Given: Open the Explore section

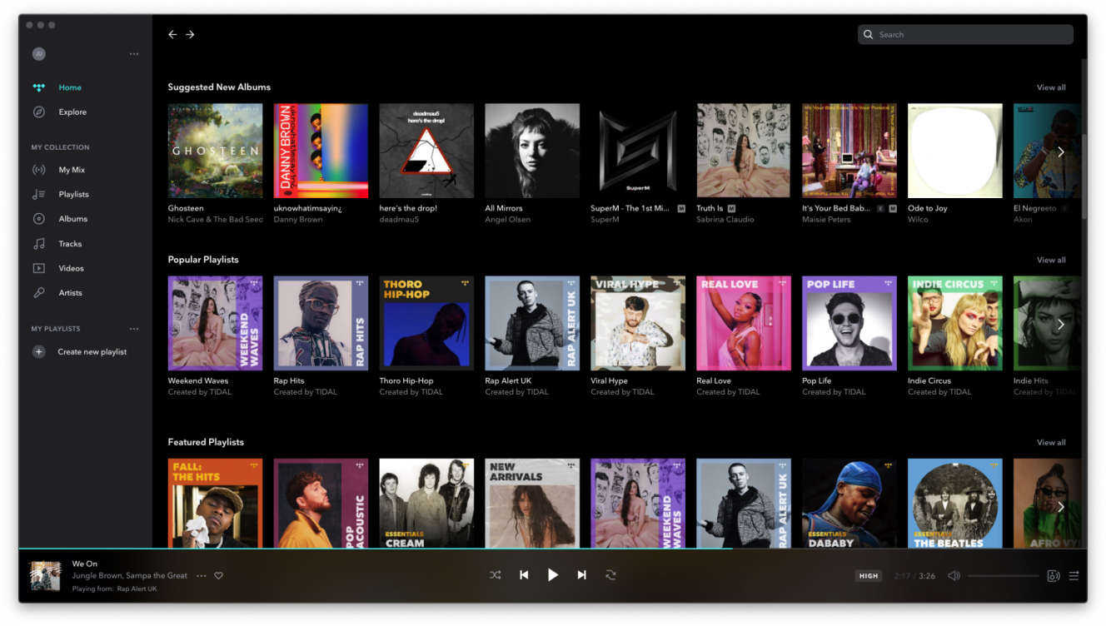Looking at the screenshot, I should tap(72, 112).
